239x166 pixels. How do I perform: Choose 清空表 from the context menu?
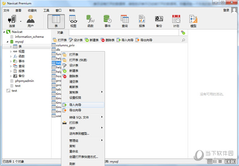[x=83, y=82]
